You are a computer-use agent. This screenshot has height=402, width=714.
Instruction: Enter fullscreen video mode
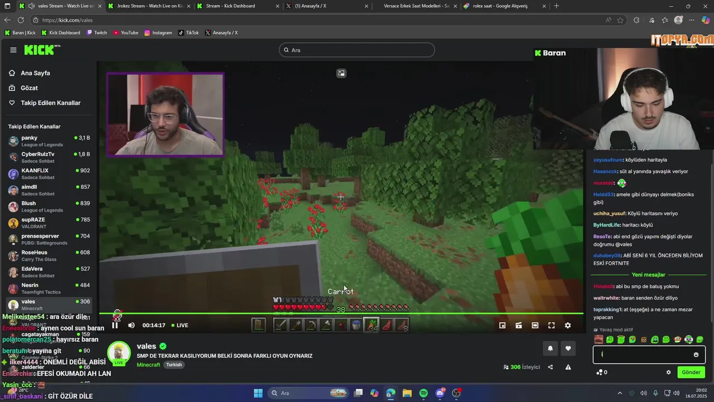pos(551,326)
